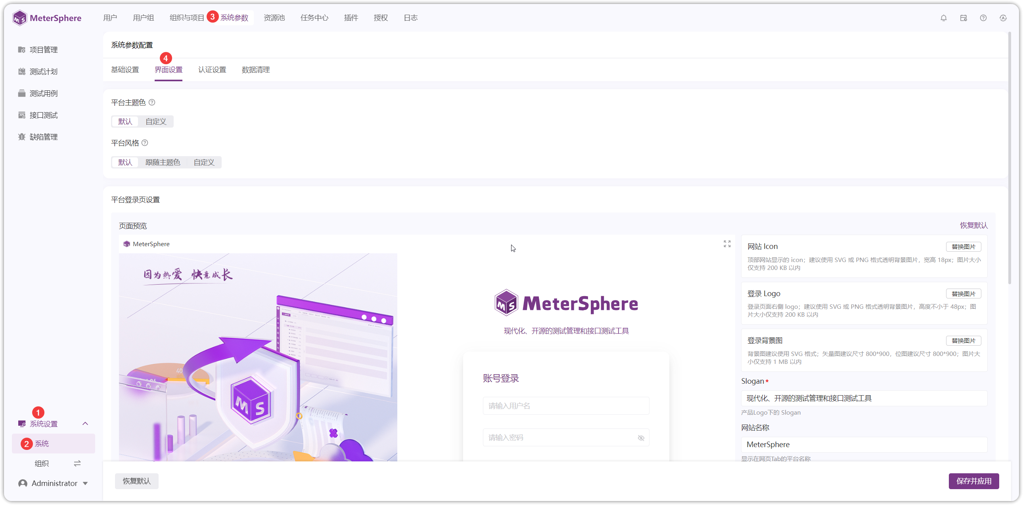Click the 网站名称 input field
Image resolution: width=1023 pixels, height=505 pixels.
864,445
